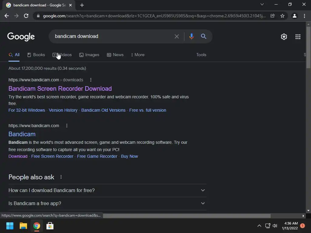311x233 pixels.
Task: Click the vertical scrollbar thumb
Action: pos(308,47)
